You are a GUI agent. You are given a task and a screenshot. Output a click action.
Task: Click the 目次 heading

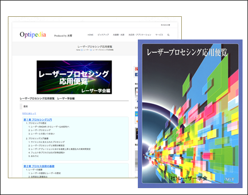[26, 107]
